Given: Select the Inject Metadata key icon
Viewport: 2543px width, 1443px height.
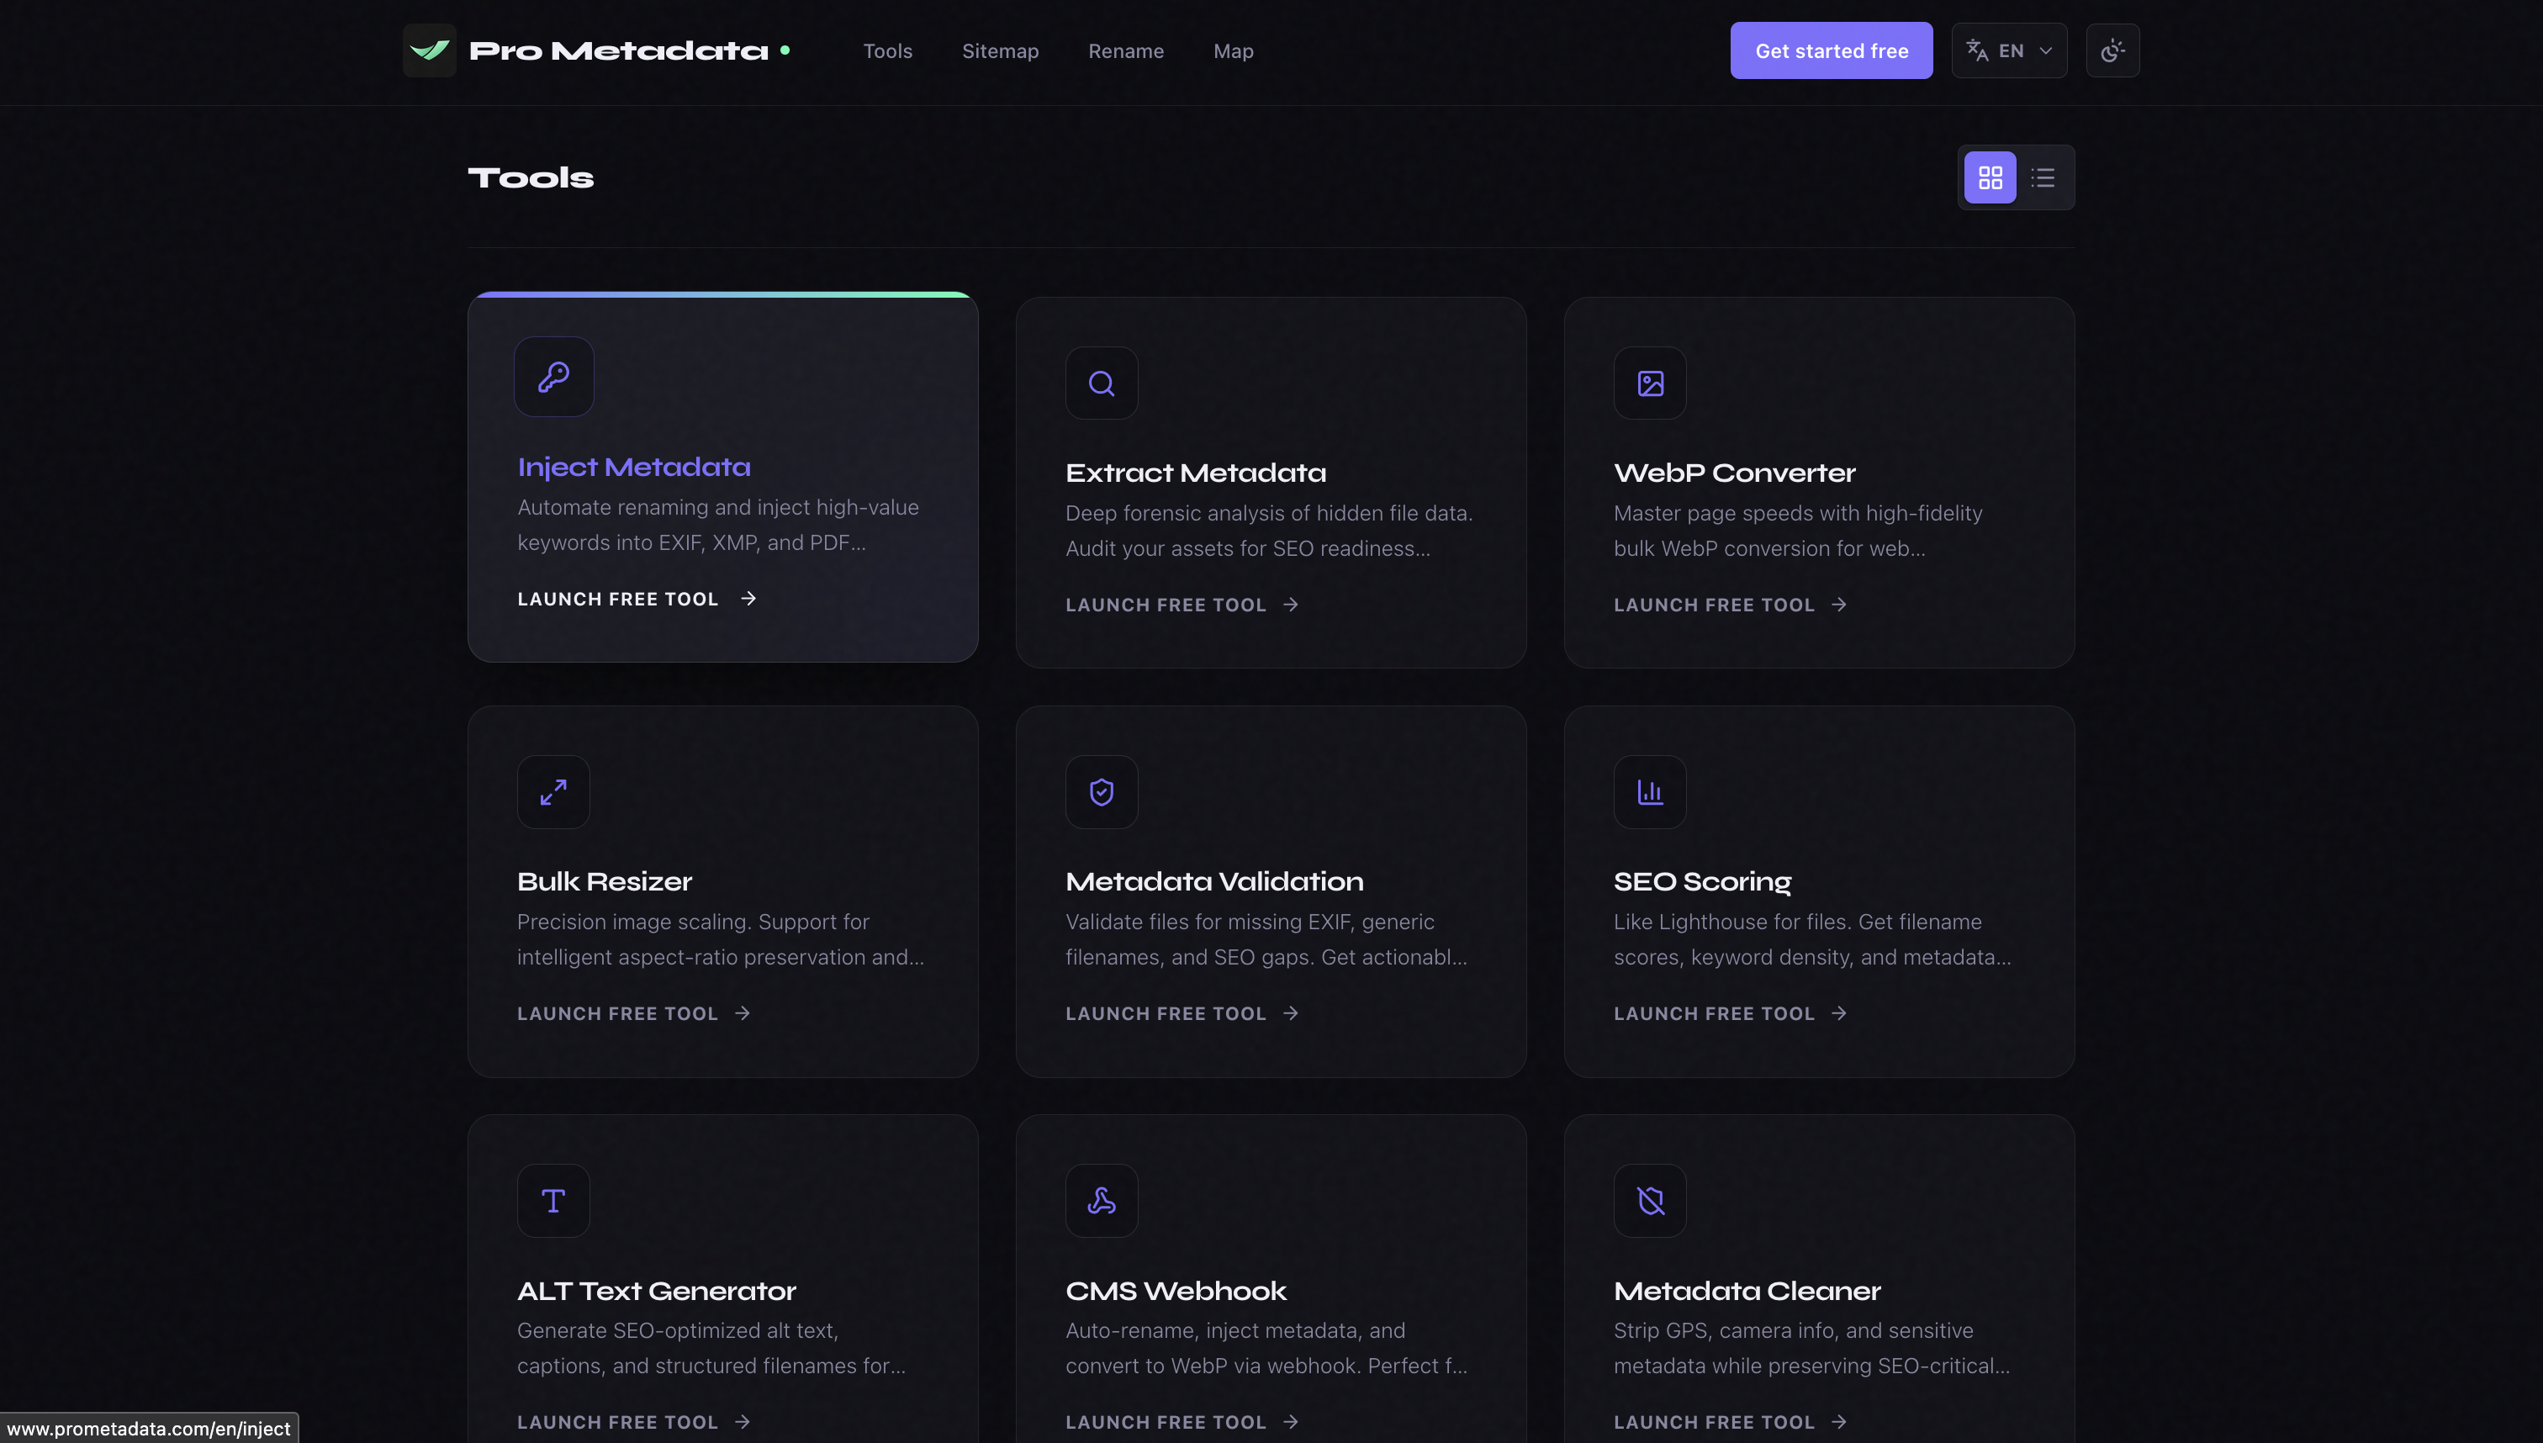Looking at the screenshot, I should tap(553, 377).
